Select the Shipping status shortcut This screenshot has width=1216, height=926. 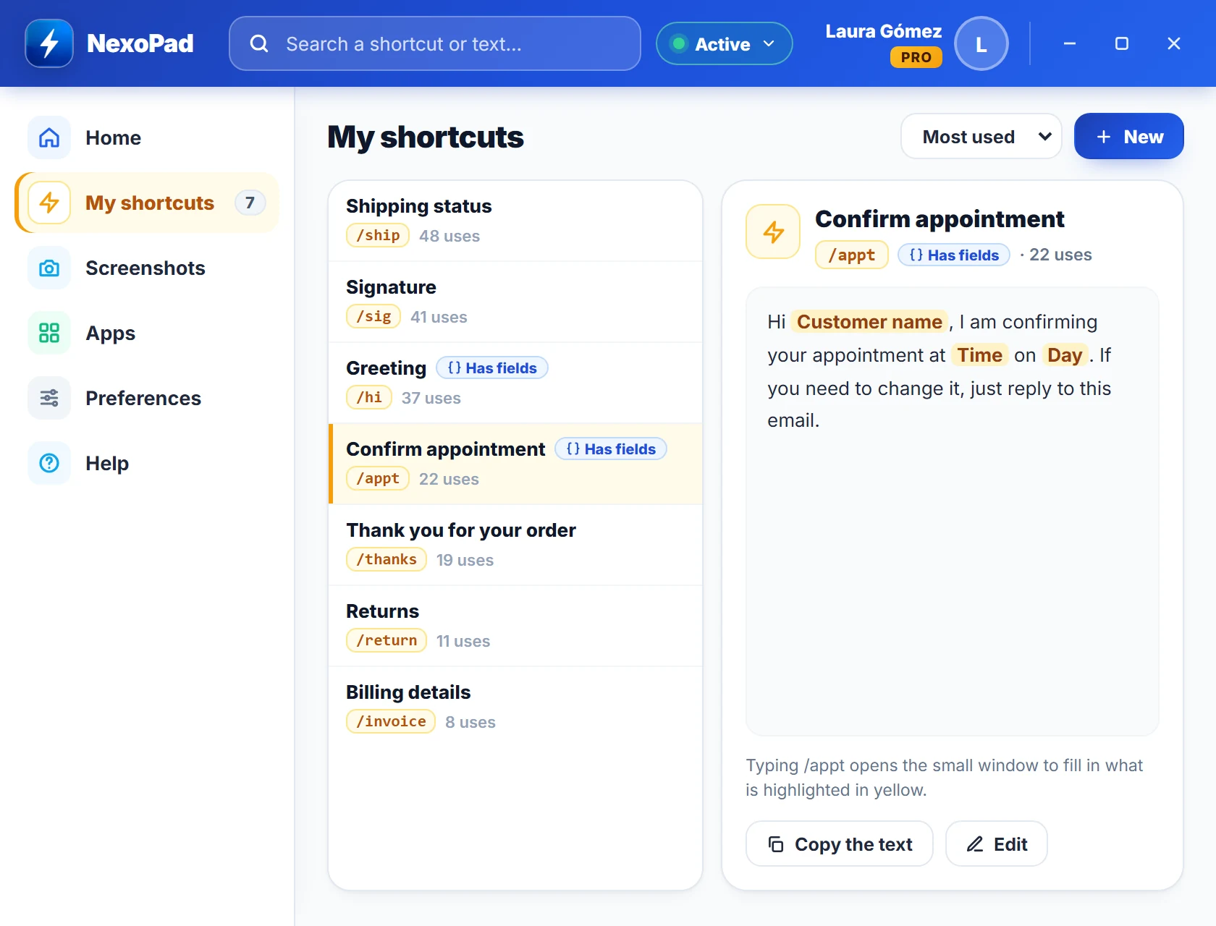515,221
